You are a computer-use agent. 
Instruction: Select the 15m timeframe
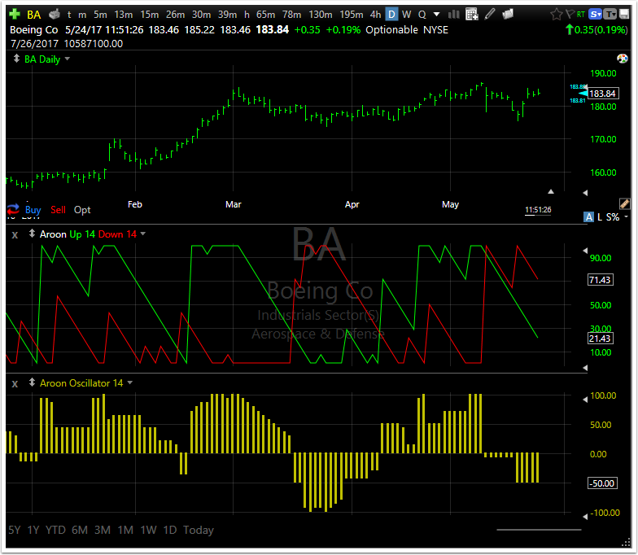click(x=150, y=15)
